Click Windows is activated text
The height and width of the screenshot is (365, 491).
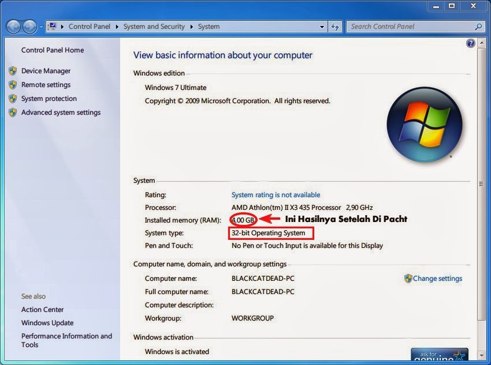pyautogui.click(x=177, y=352)
